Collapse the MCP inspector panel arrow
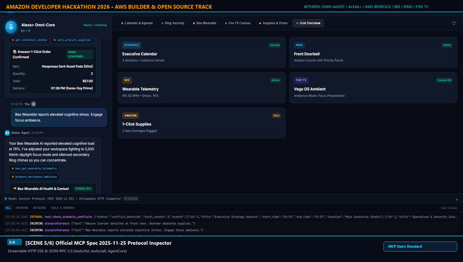The width and height of the screenshot is (463, 262). [x=457, y=200]
